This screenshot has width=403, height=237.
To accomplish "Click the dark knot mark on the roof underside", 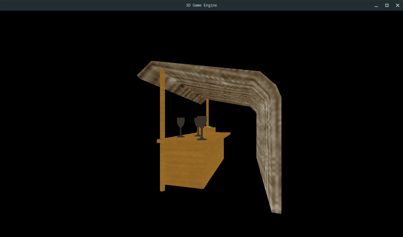I will click(x=182, y=85).
